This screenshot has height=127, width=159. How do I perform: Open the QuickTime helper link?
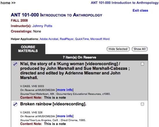pyautogui.click(x=82, y=39)
